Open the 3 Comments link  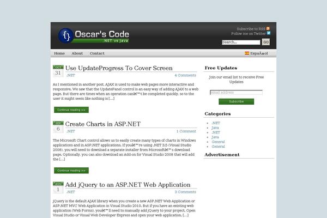[185, 192]
